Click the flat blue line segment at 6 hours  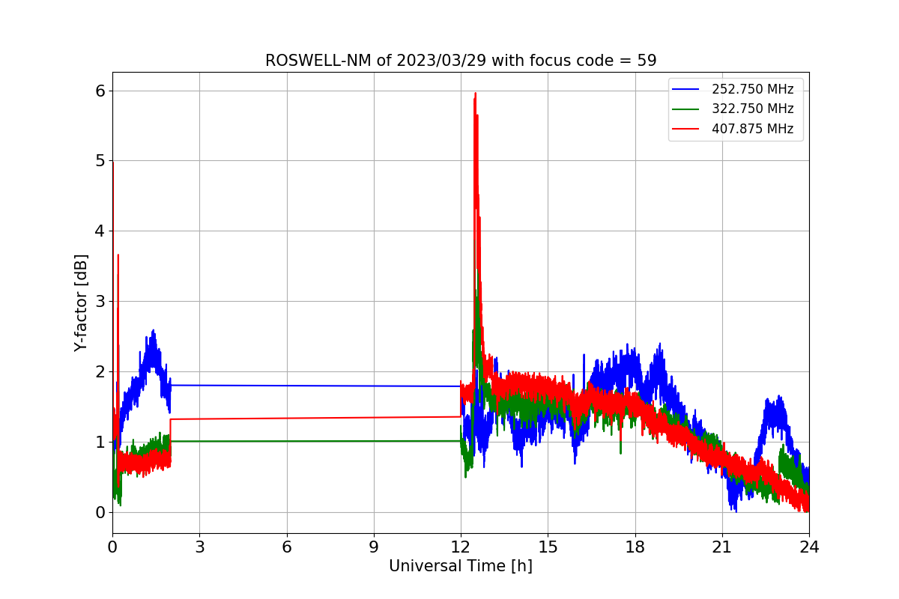[x=286, y=386]
